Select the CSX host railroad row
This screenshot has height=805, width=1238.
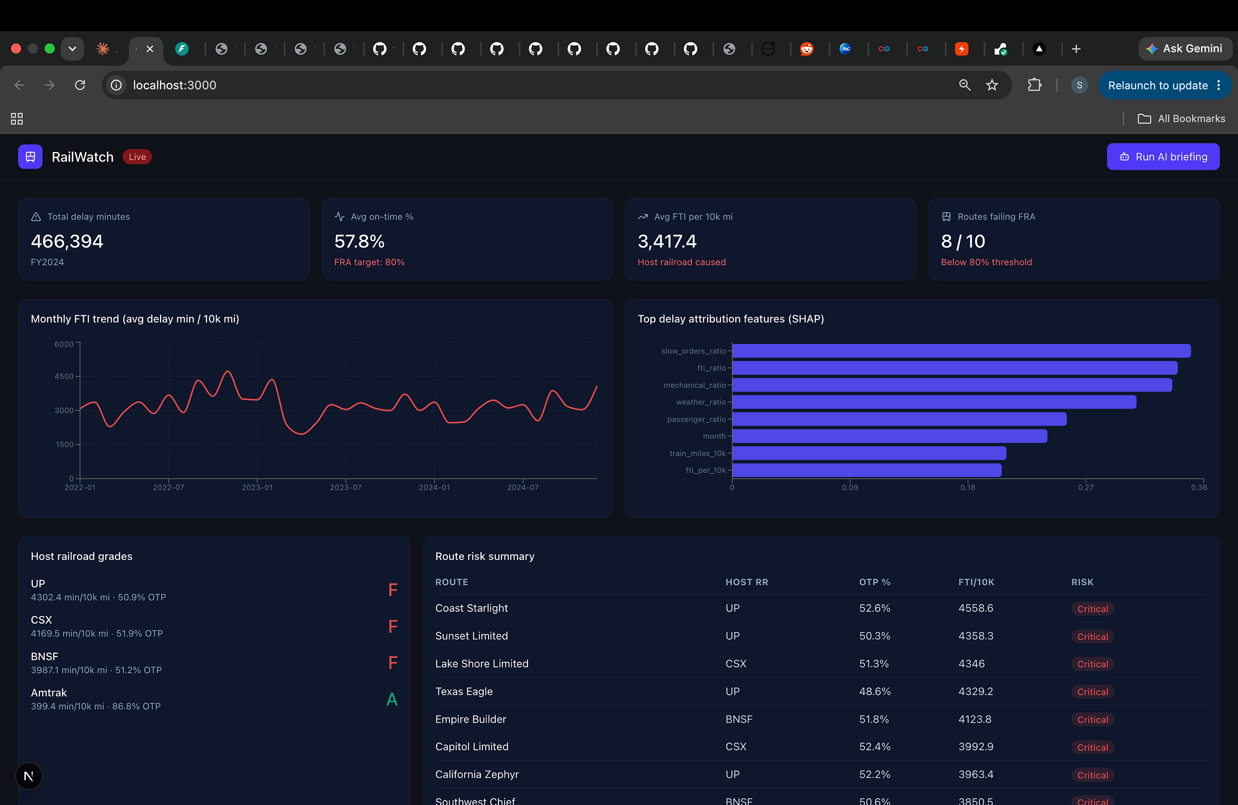tap(214, 626)
